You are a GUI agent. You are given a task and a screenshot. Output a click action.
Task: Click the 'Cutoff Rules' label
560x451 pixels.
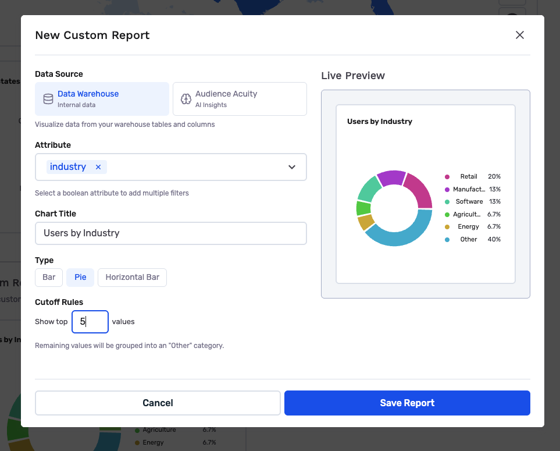[x=59, y=302]
